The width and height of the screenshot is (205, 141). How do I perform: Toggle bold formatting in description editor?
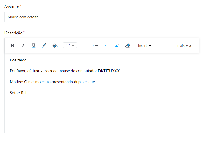coord(12,46)
